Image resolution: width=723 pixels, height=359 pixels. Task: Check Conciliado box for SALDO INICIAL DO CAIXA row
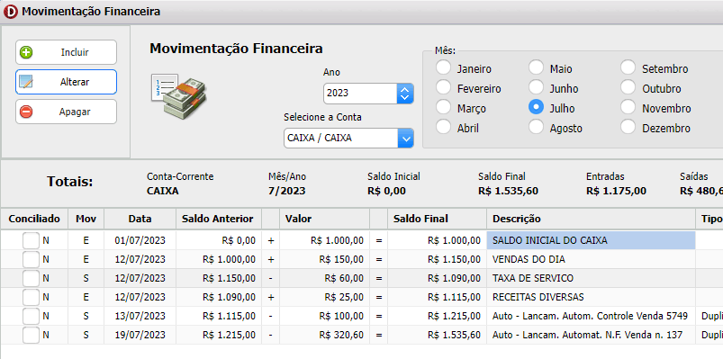pos(31,240)
